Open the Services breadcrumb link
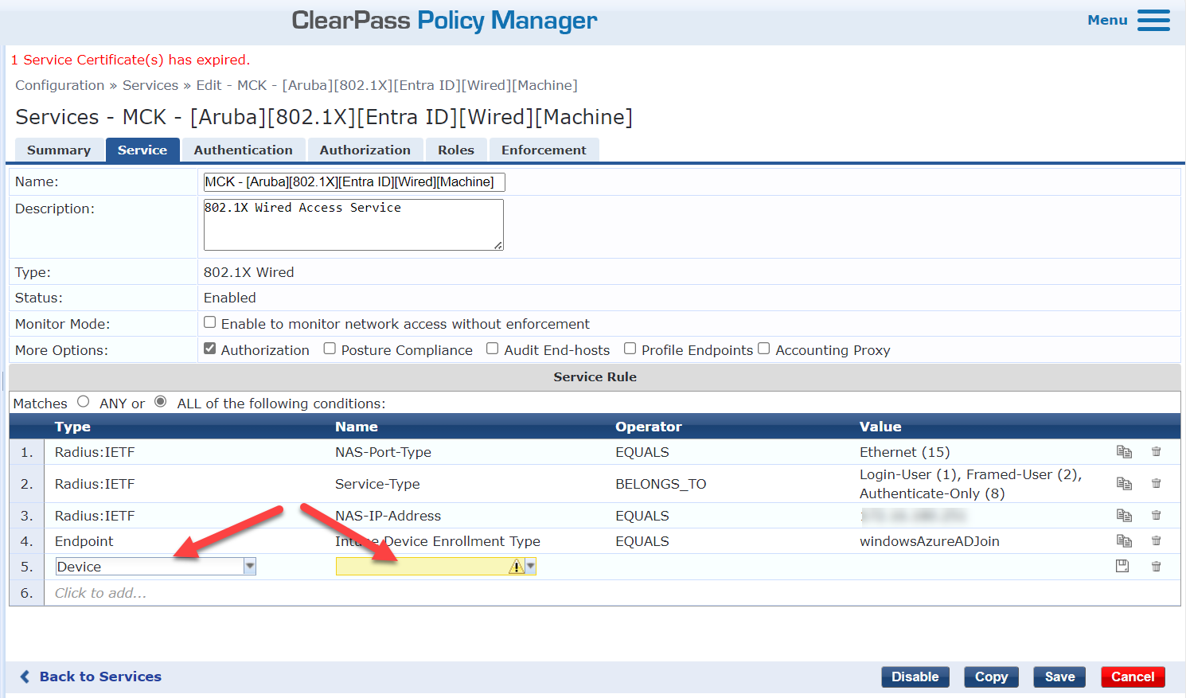This screenshot has width=1186, height=698. point(150,85)
